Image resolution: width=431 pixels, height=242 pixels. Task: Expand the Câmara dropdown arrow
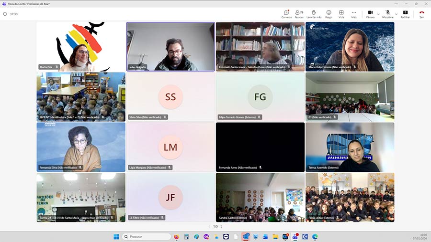tap(378, 14)
